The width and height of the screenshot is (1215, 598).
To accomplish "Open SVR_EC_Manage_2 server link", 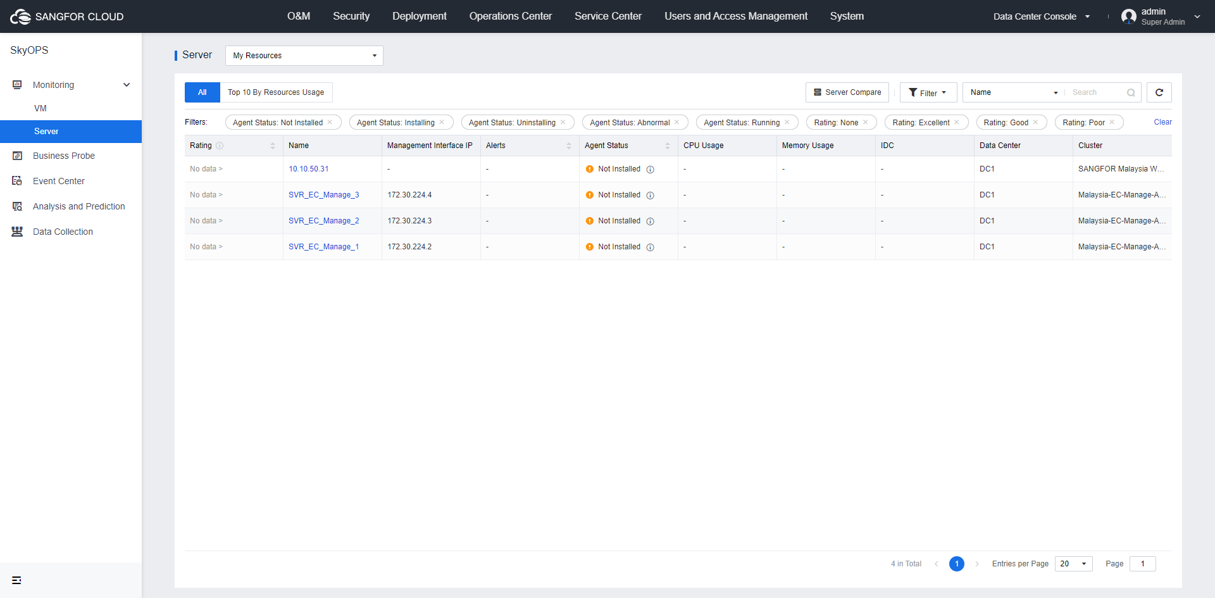I will click(324, 221).
